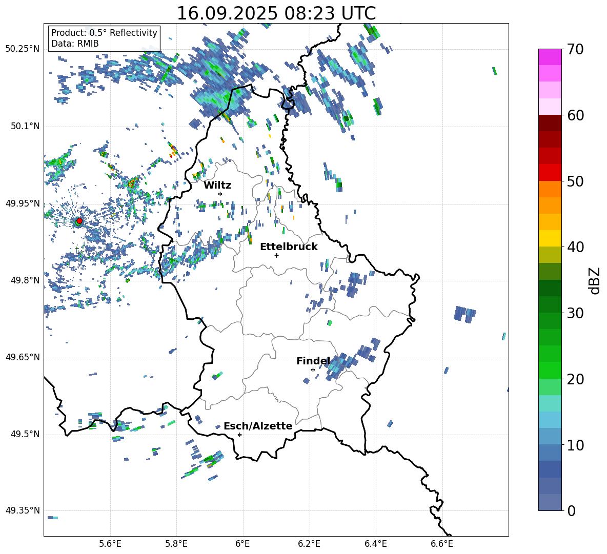This screenshot has width=607, height=554.
Task: Click the cross marker below Findel
Action: 313,370
